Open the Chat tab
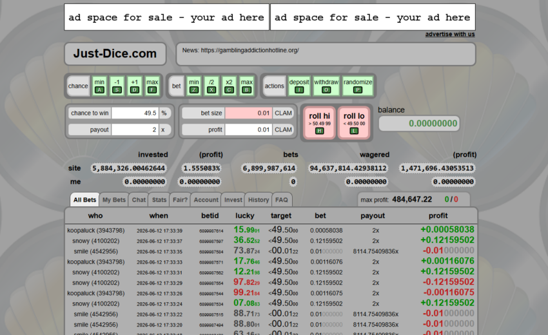 coord(139,200)
